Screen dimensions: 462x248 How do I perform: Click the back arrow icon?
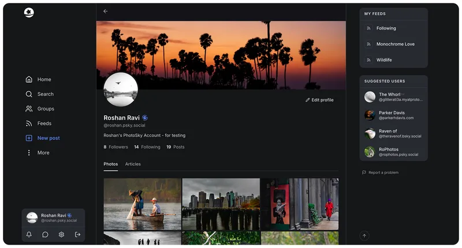106,11
